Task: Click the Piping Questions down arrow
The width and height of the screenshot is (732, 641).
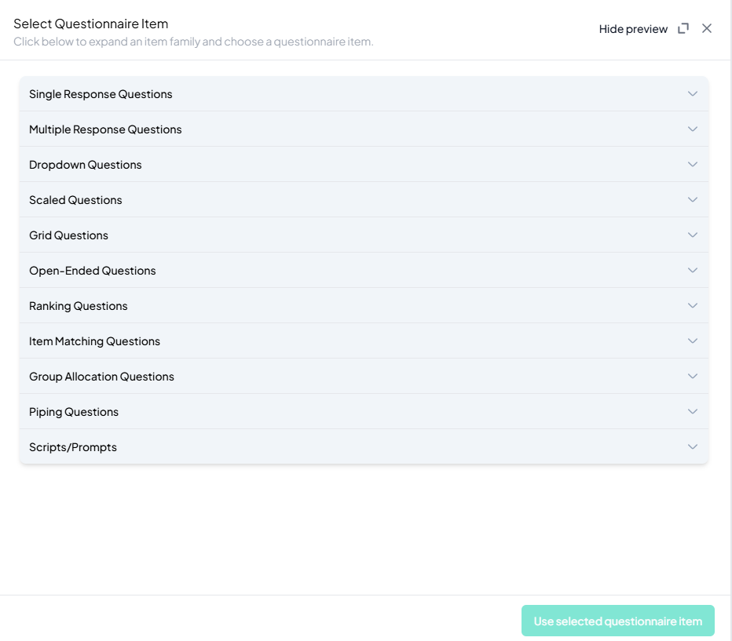Action: point(692,412)
